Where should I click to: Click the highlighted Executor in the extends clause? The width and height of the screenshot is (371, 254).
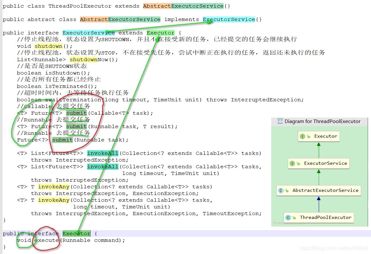pos(160,33)
